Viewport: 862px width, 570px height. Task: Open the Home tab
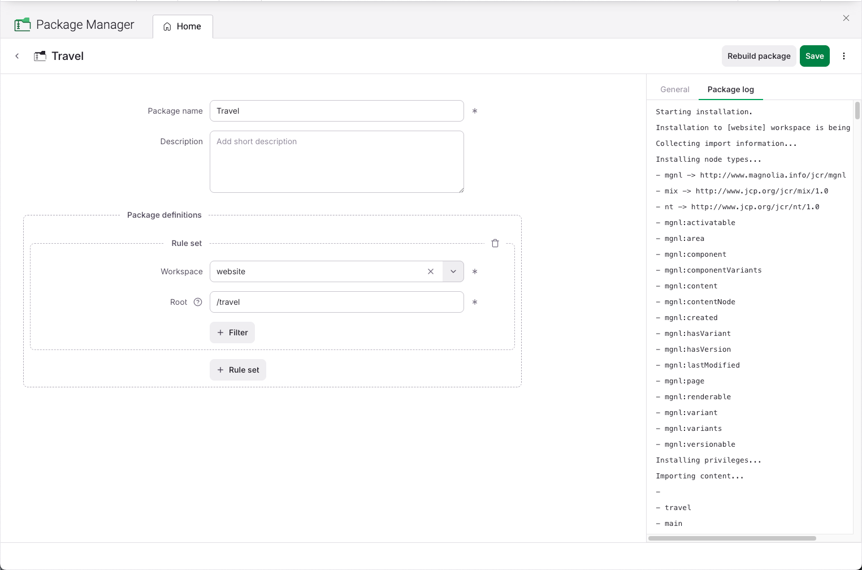click(x=183, y=27)
